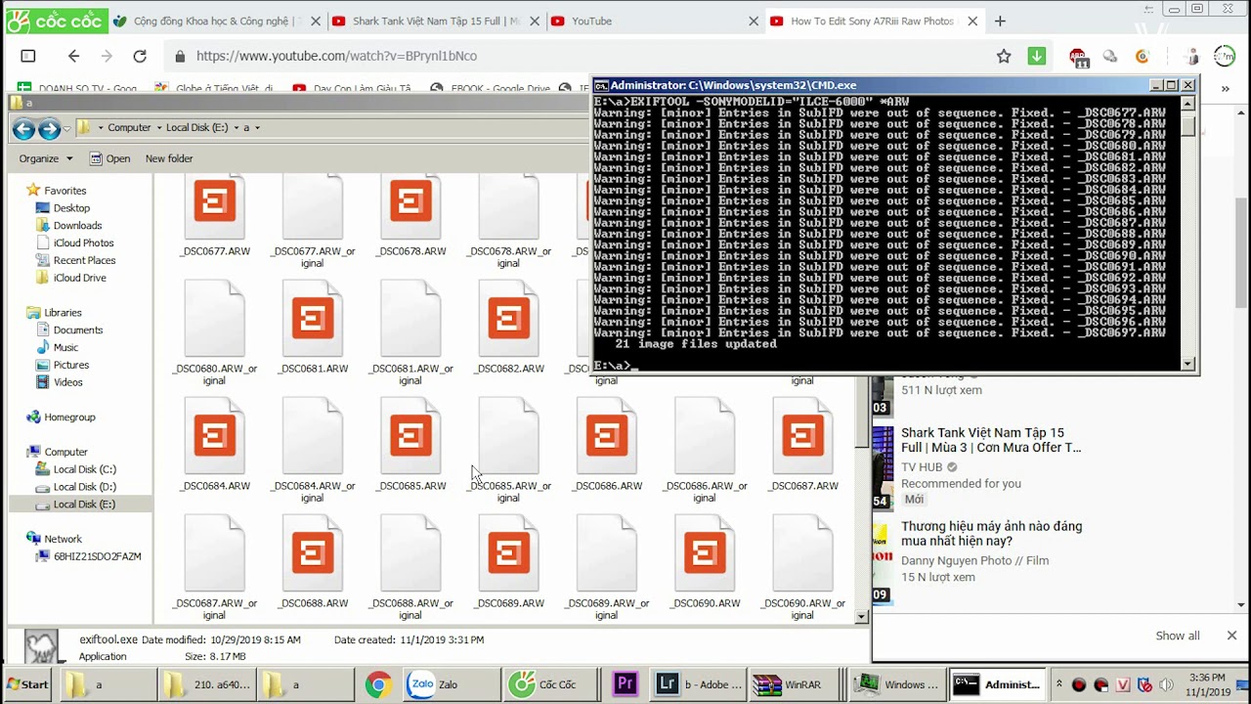The image size is (1251, 704).
Task: Open Desktop in Favorites
Action: 71,208
